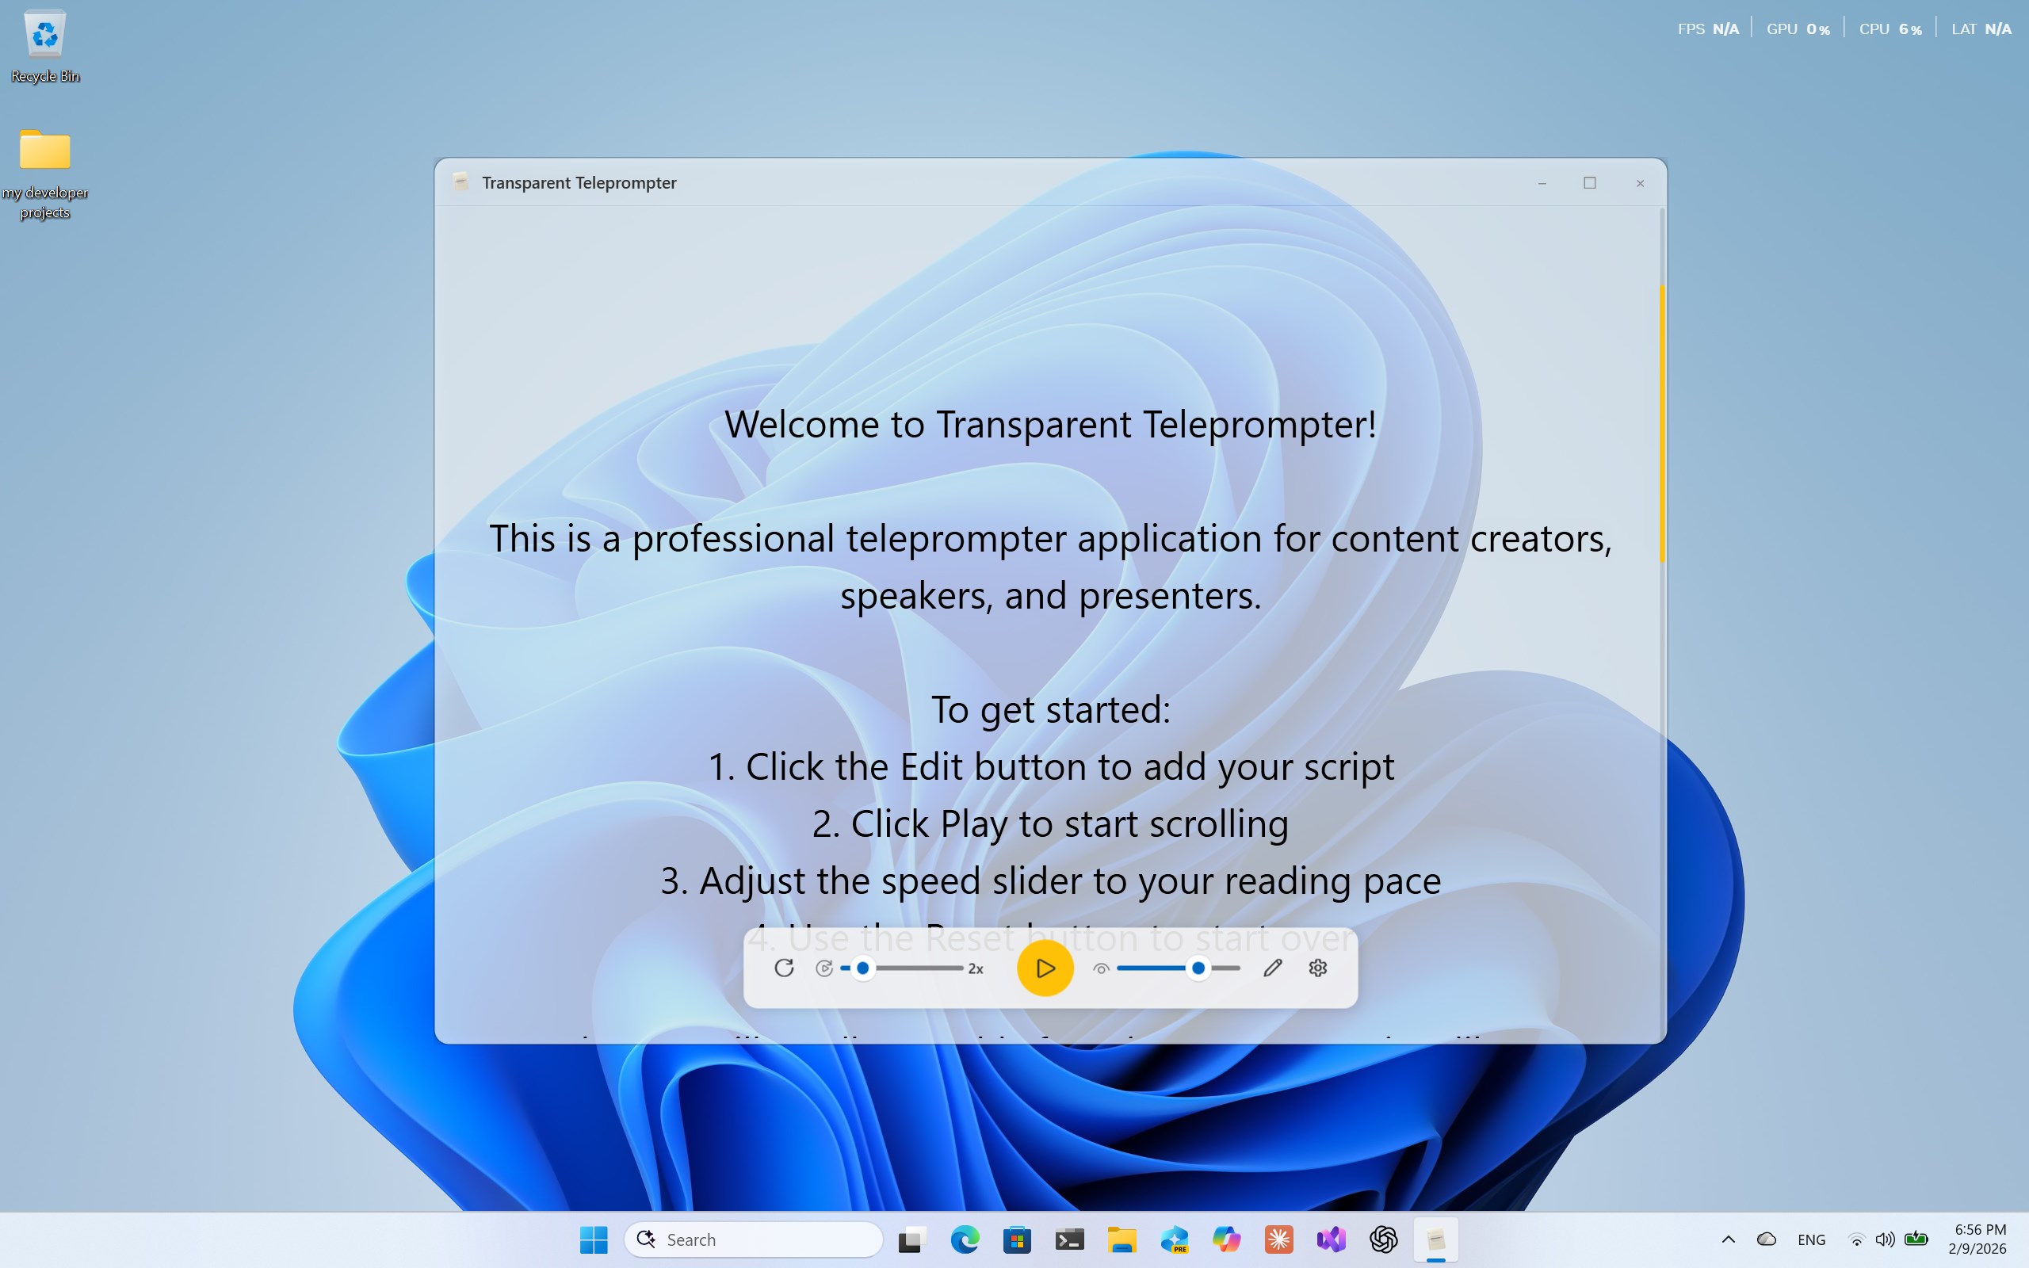Click the OneDrive cloud tray icon
2029x1268 pixels.
pyautogui.click(x=1767, y=1239)
